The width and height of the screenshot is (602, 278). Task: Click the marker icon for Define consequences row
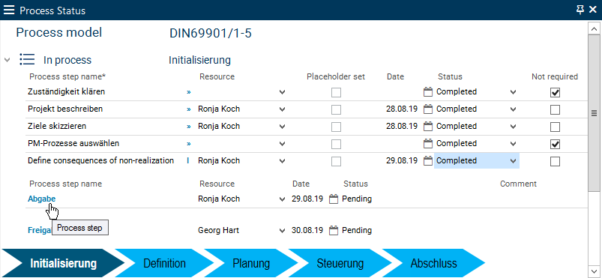tap(188, 160)
